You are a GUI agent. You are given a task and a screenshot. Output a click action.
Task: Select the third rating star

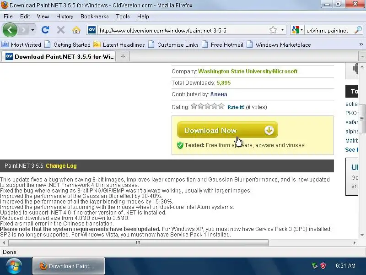pyautogui.click(x=208, y=106)
